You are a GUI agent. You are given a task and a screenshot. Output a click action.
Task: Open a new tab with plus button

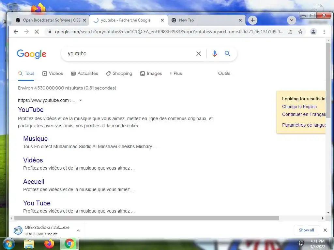[253, 20]
